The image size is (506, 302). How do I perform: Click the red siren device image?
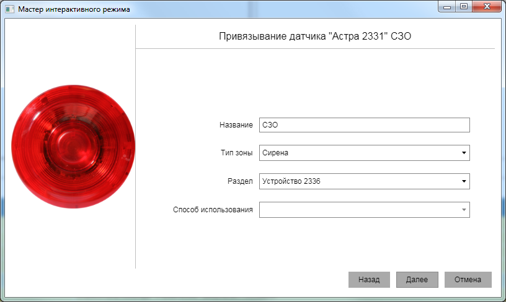pos(73,147)
